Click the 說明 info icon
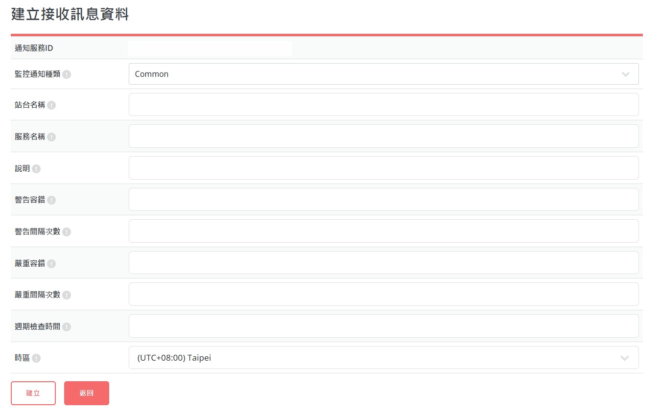Image resolution: width=659 pixels, height=414 pixels. click(x=36, y=169)
